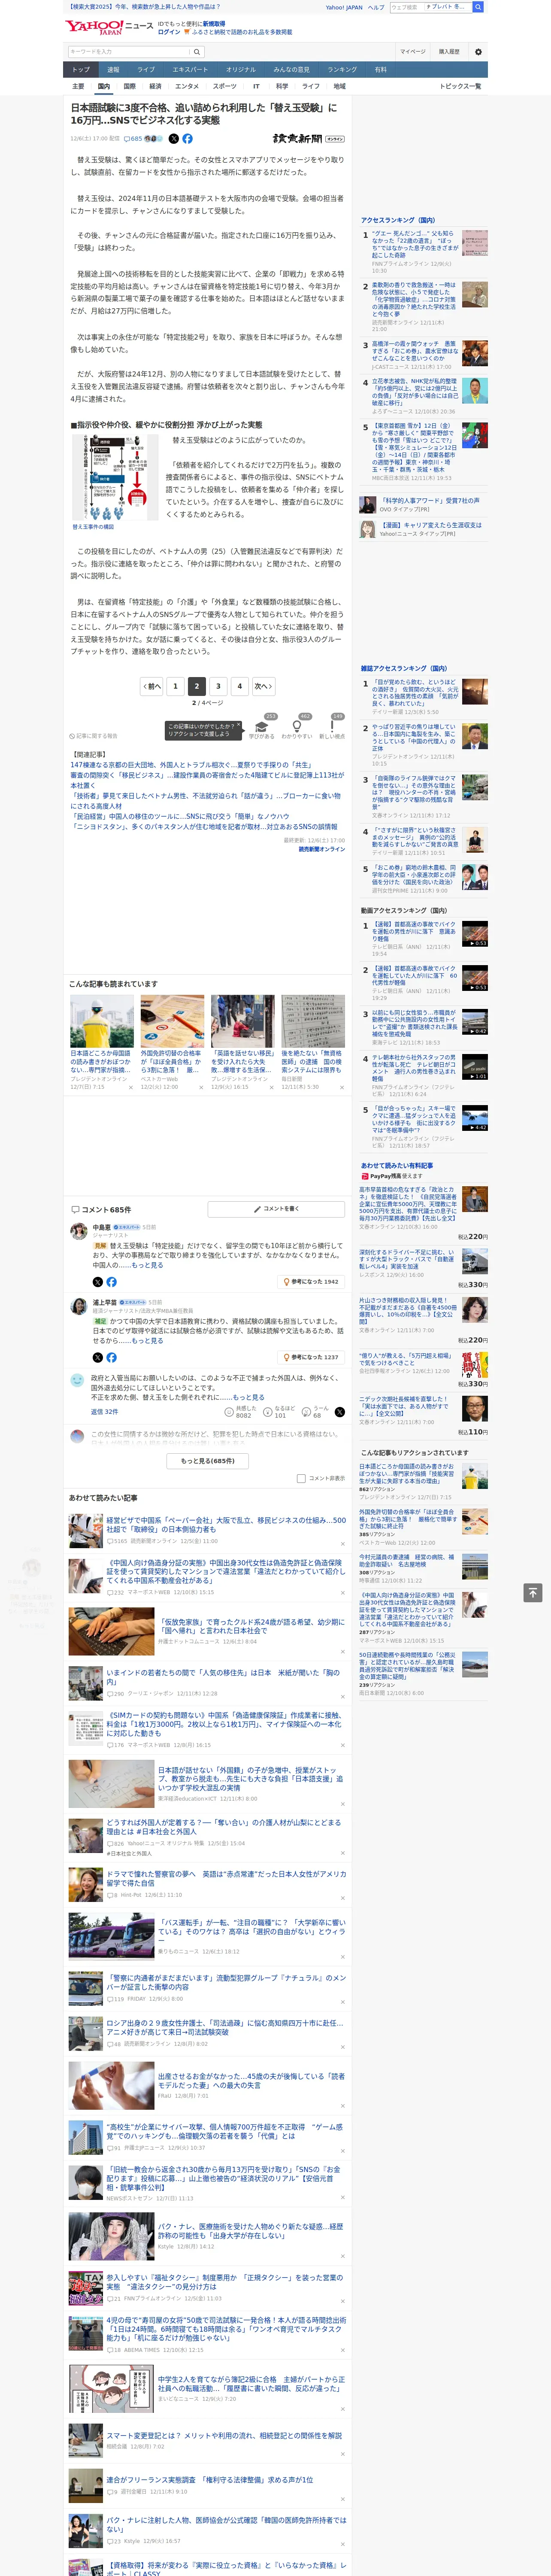Click 参考になった 1942 button
Viewport: 551px width, 2576px height.
pyautogui.click(x=311, y=1281)
